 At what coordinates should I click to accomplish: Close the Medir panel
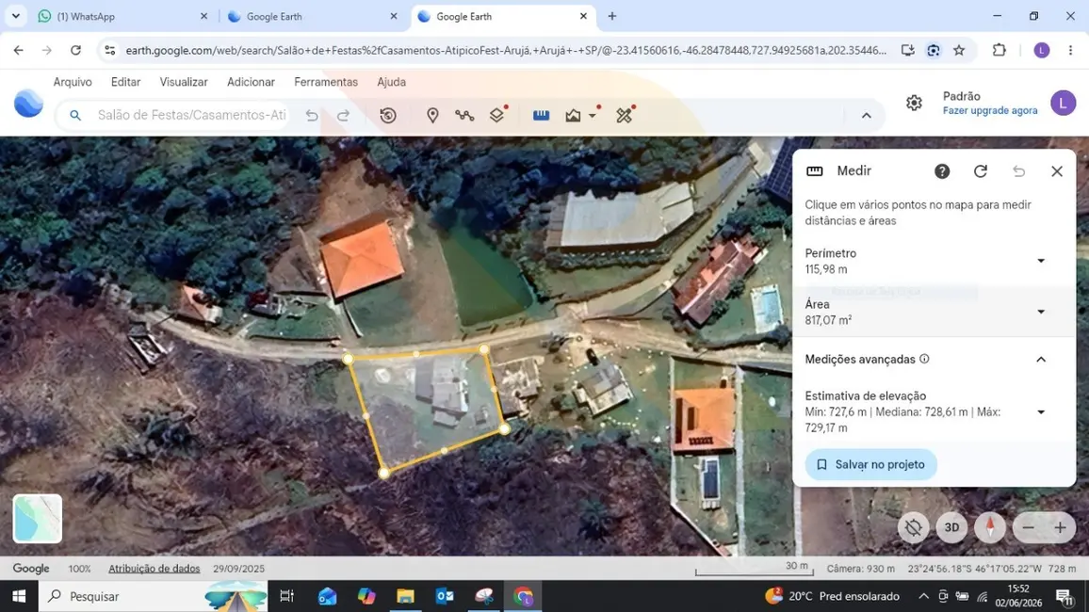1056,171
